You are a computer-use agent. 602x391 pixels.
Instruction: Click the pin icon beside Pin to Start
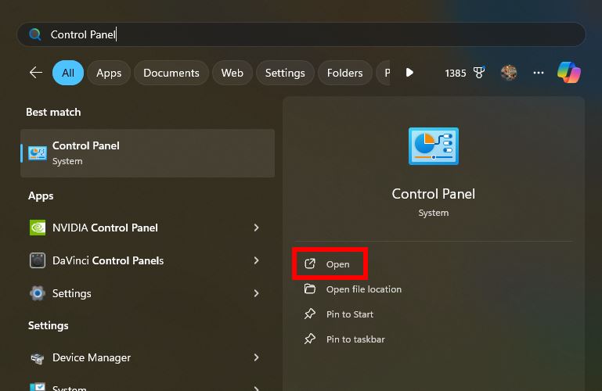click(x=310, y=314)
